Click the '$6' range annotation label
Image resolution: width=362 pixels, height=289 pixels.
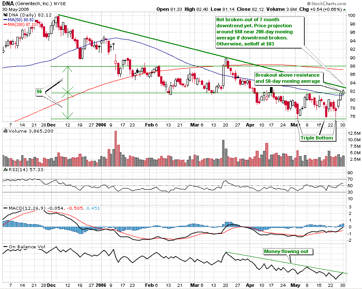pos(39,91)
